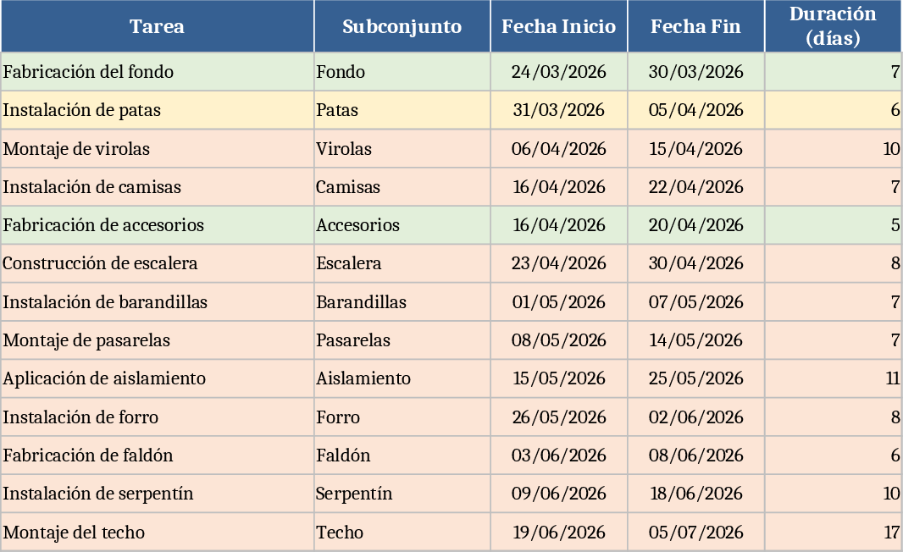The height and width of the screenshot is (552, 903).
Task: Click end date 07/05/2026 cell
Action: 696,302
